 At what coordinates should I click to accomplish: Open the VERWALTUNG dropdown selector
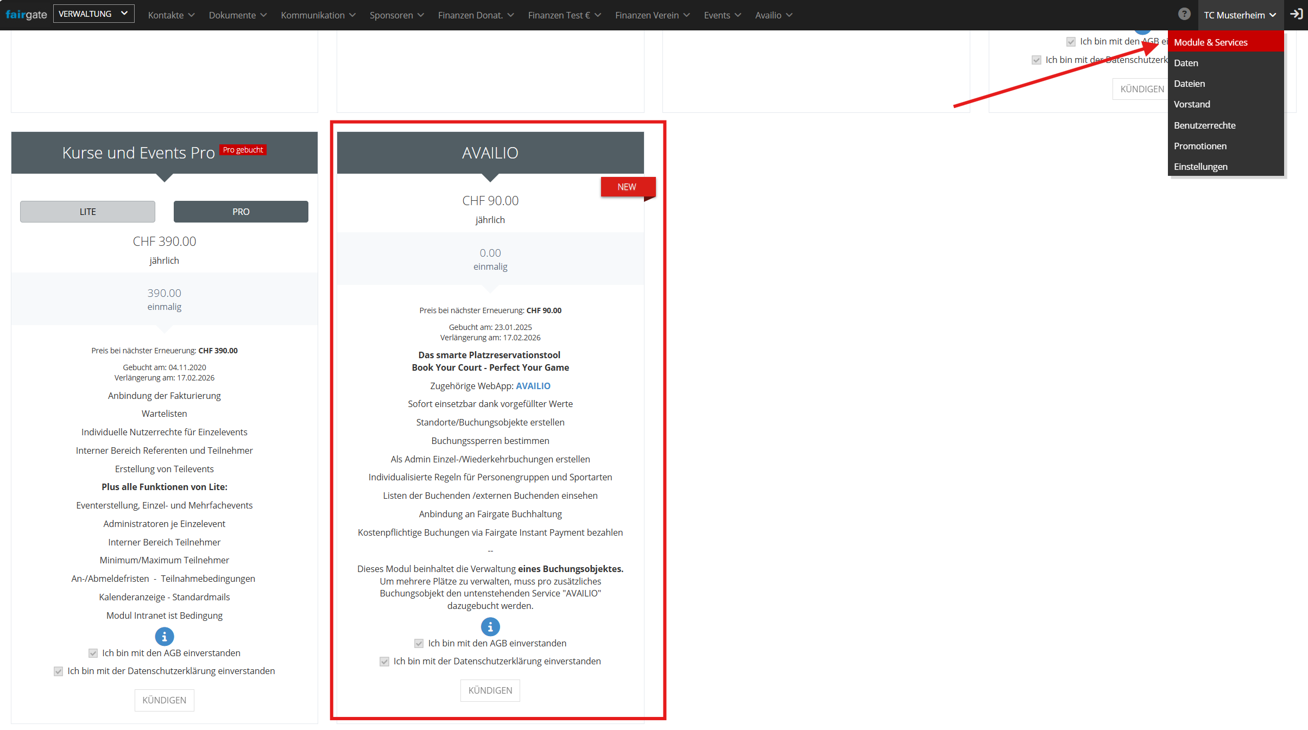pyautogui.click(x=93, y=14)
